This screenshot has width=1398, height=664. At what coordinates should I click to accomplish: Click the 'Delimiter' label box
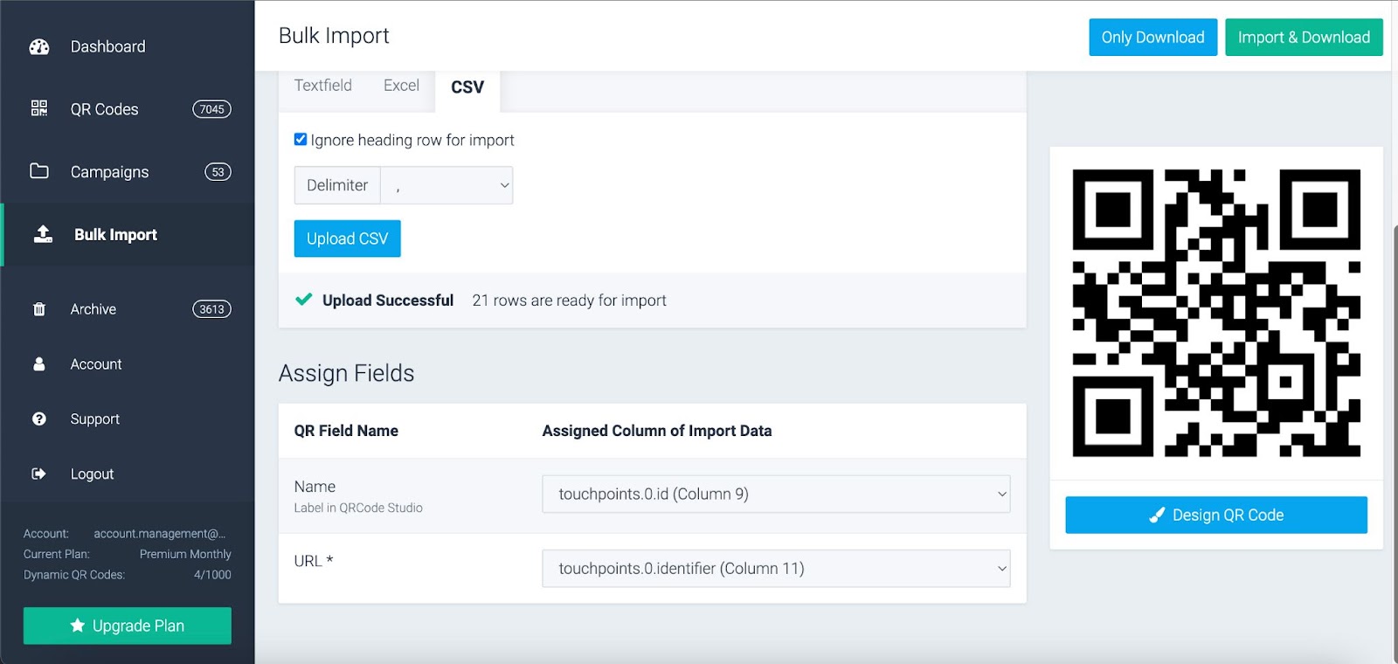click(x=337, y=185)
